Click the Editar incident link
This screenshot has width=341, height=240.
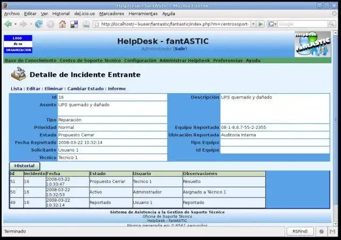tap(34, 89)
